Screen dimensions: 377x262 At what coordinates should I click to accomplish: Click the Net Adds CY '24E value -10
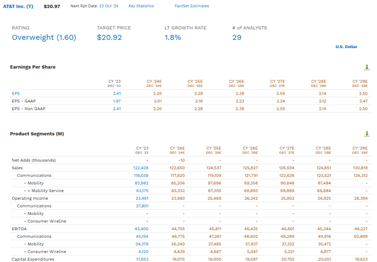182,160
